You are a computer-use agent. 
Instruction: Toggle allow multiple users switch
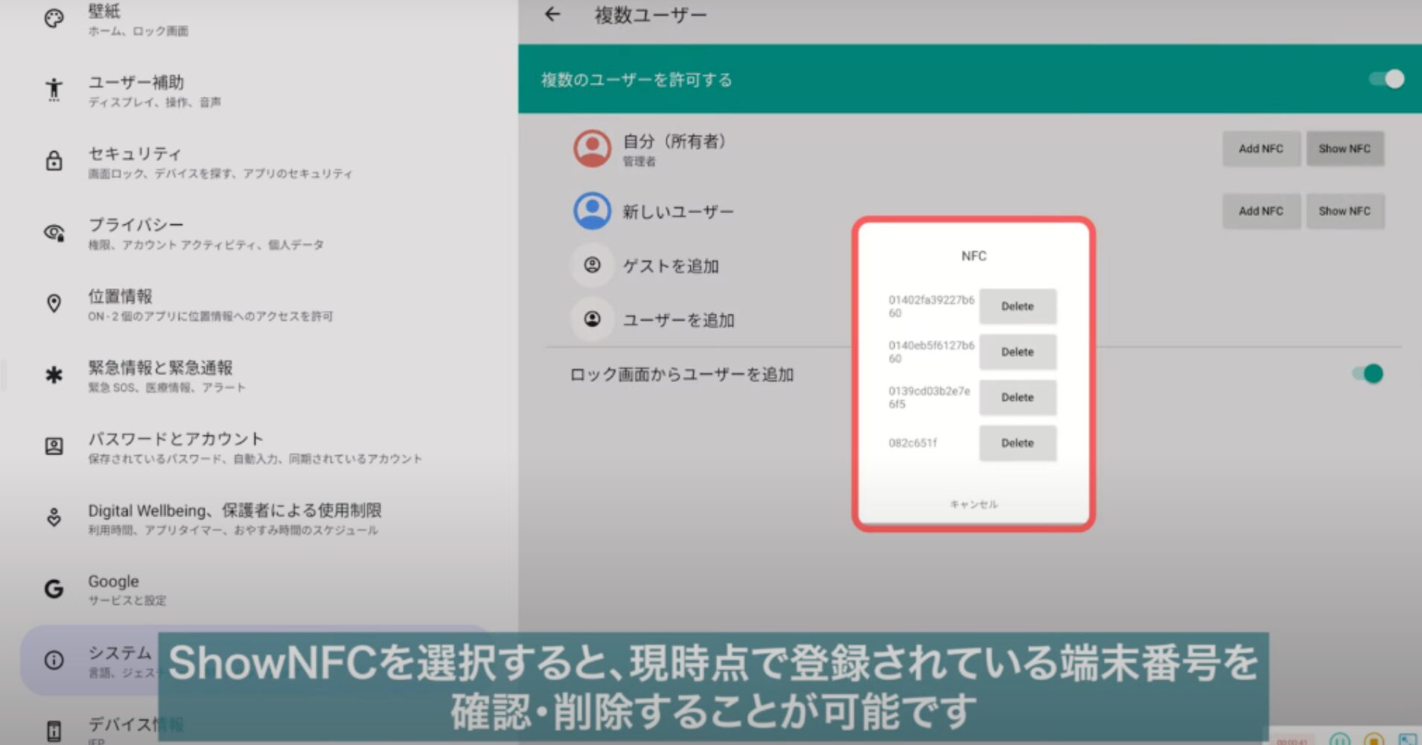[1386, 79]
